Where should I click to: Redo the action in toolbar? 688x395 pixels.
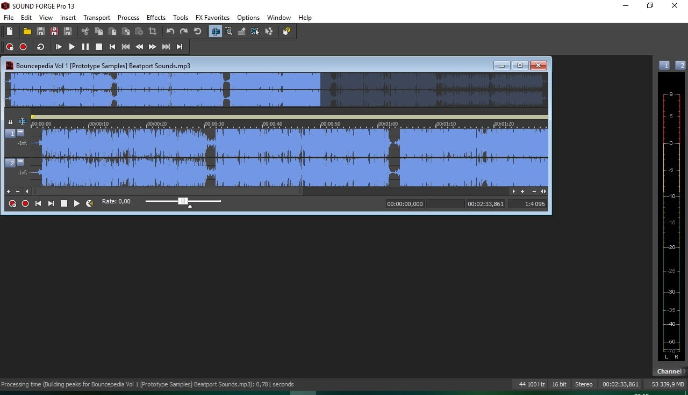(x=184, y=31)
